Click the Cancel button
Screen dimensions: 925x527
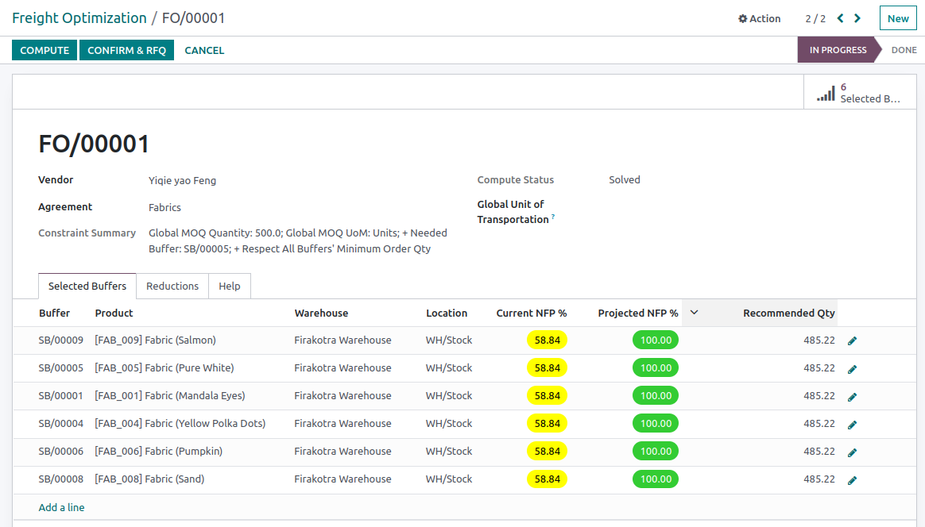[x=204, y=50]
